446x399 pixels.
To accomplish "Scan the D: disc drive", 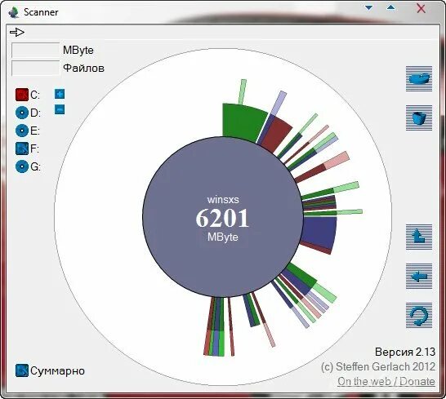I will (x=21, y=113).
